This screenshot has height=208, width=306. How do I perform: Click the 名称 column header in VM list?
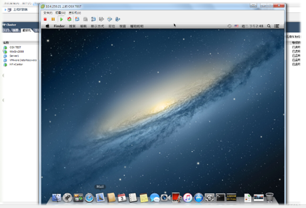point(6,42)
